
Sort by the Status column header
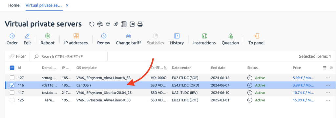(252, 68)
